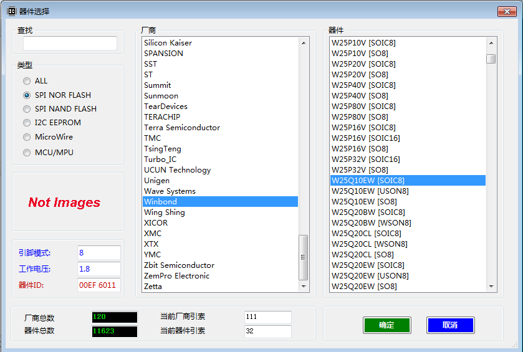Select vendor Terra Semiconductor

(220, 128)
